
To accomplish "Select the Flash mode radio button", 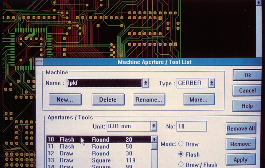I will (180, 155).
